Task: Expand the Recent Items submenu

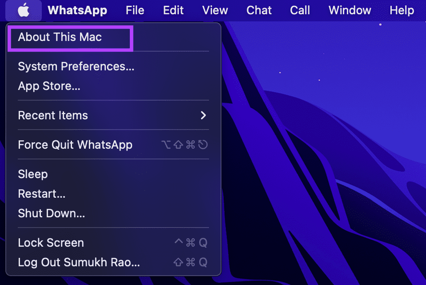Action: tap(113, 115)
